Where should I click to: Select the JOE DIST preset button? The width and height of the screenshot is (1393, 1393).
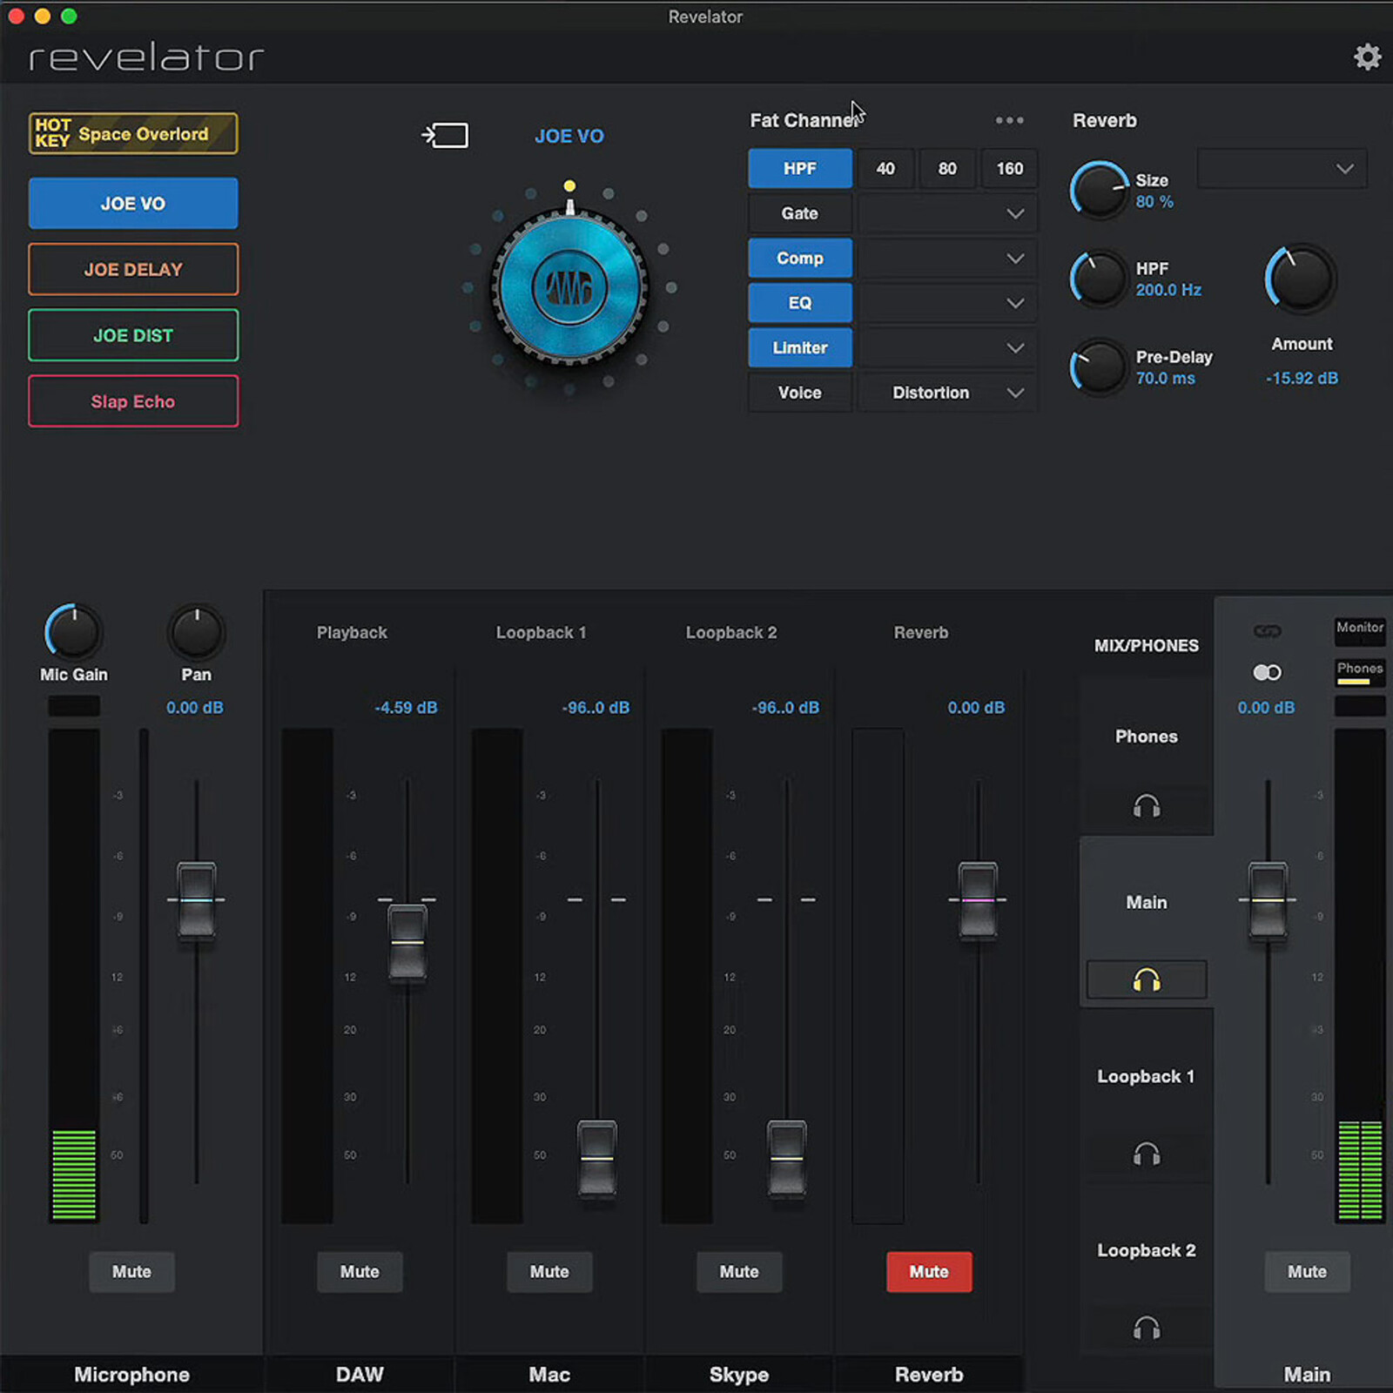133,335
